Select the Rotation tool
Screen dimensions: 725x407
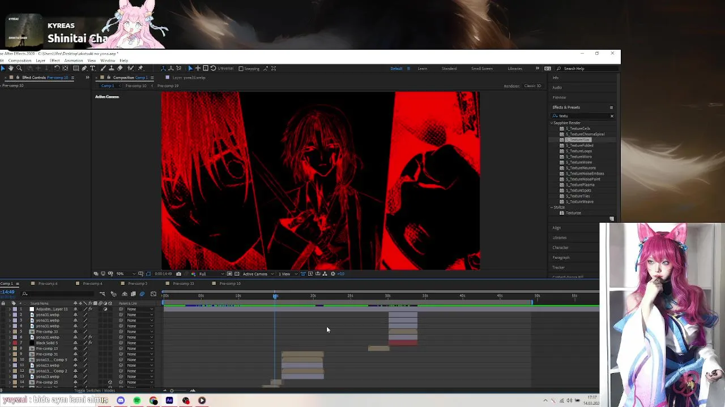tap(57, 68)
